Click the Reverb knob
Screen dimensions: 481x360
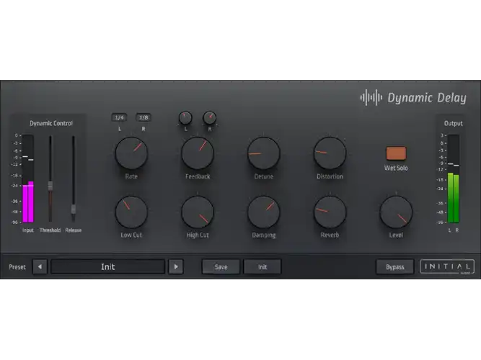click(330, 212)
